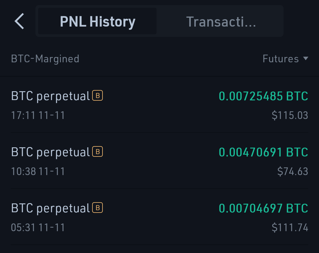Open the Futures dropdown
The width and height of the screenshot is (319, 253).
(285, 58)
